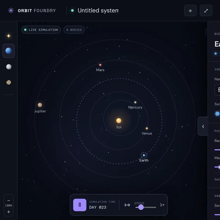Zoom out with the minus button

[8, 201]
